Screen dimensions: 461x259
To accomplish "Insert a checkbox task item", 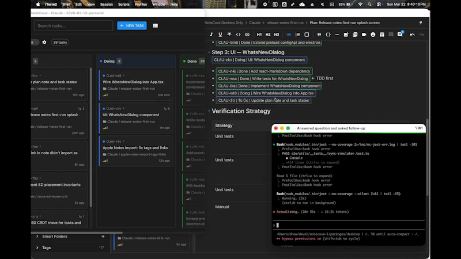I will point(307,35).
